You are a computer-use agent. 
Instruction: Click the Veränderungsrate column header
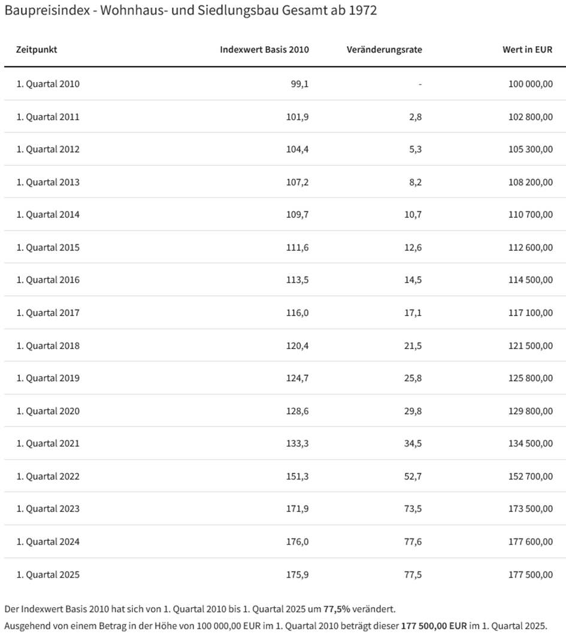pos(384,50)
